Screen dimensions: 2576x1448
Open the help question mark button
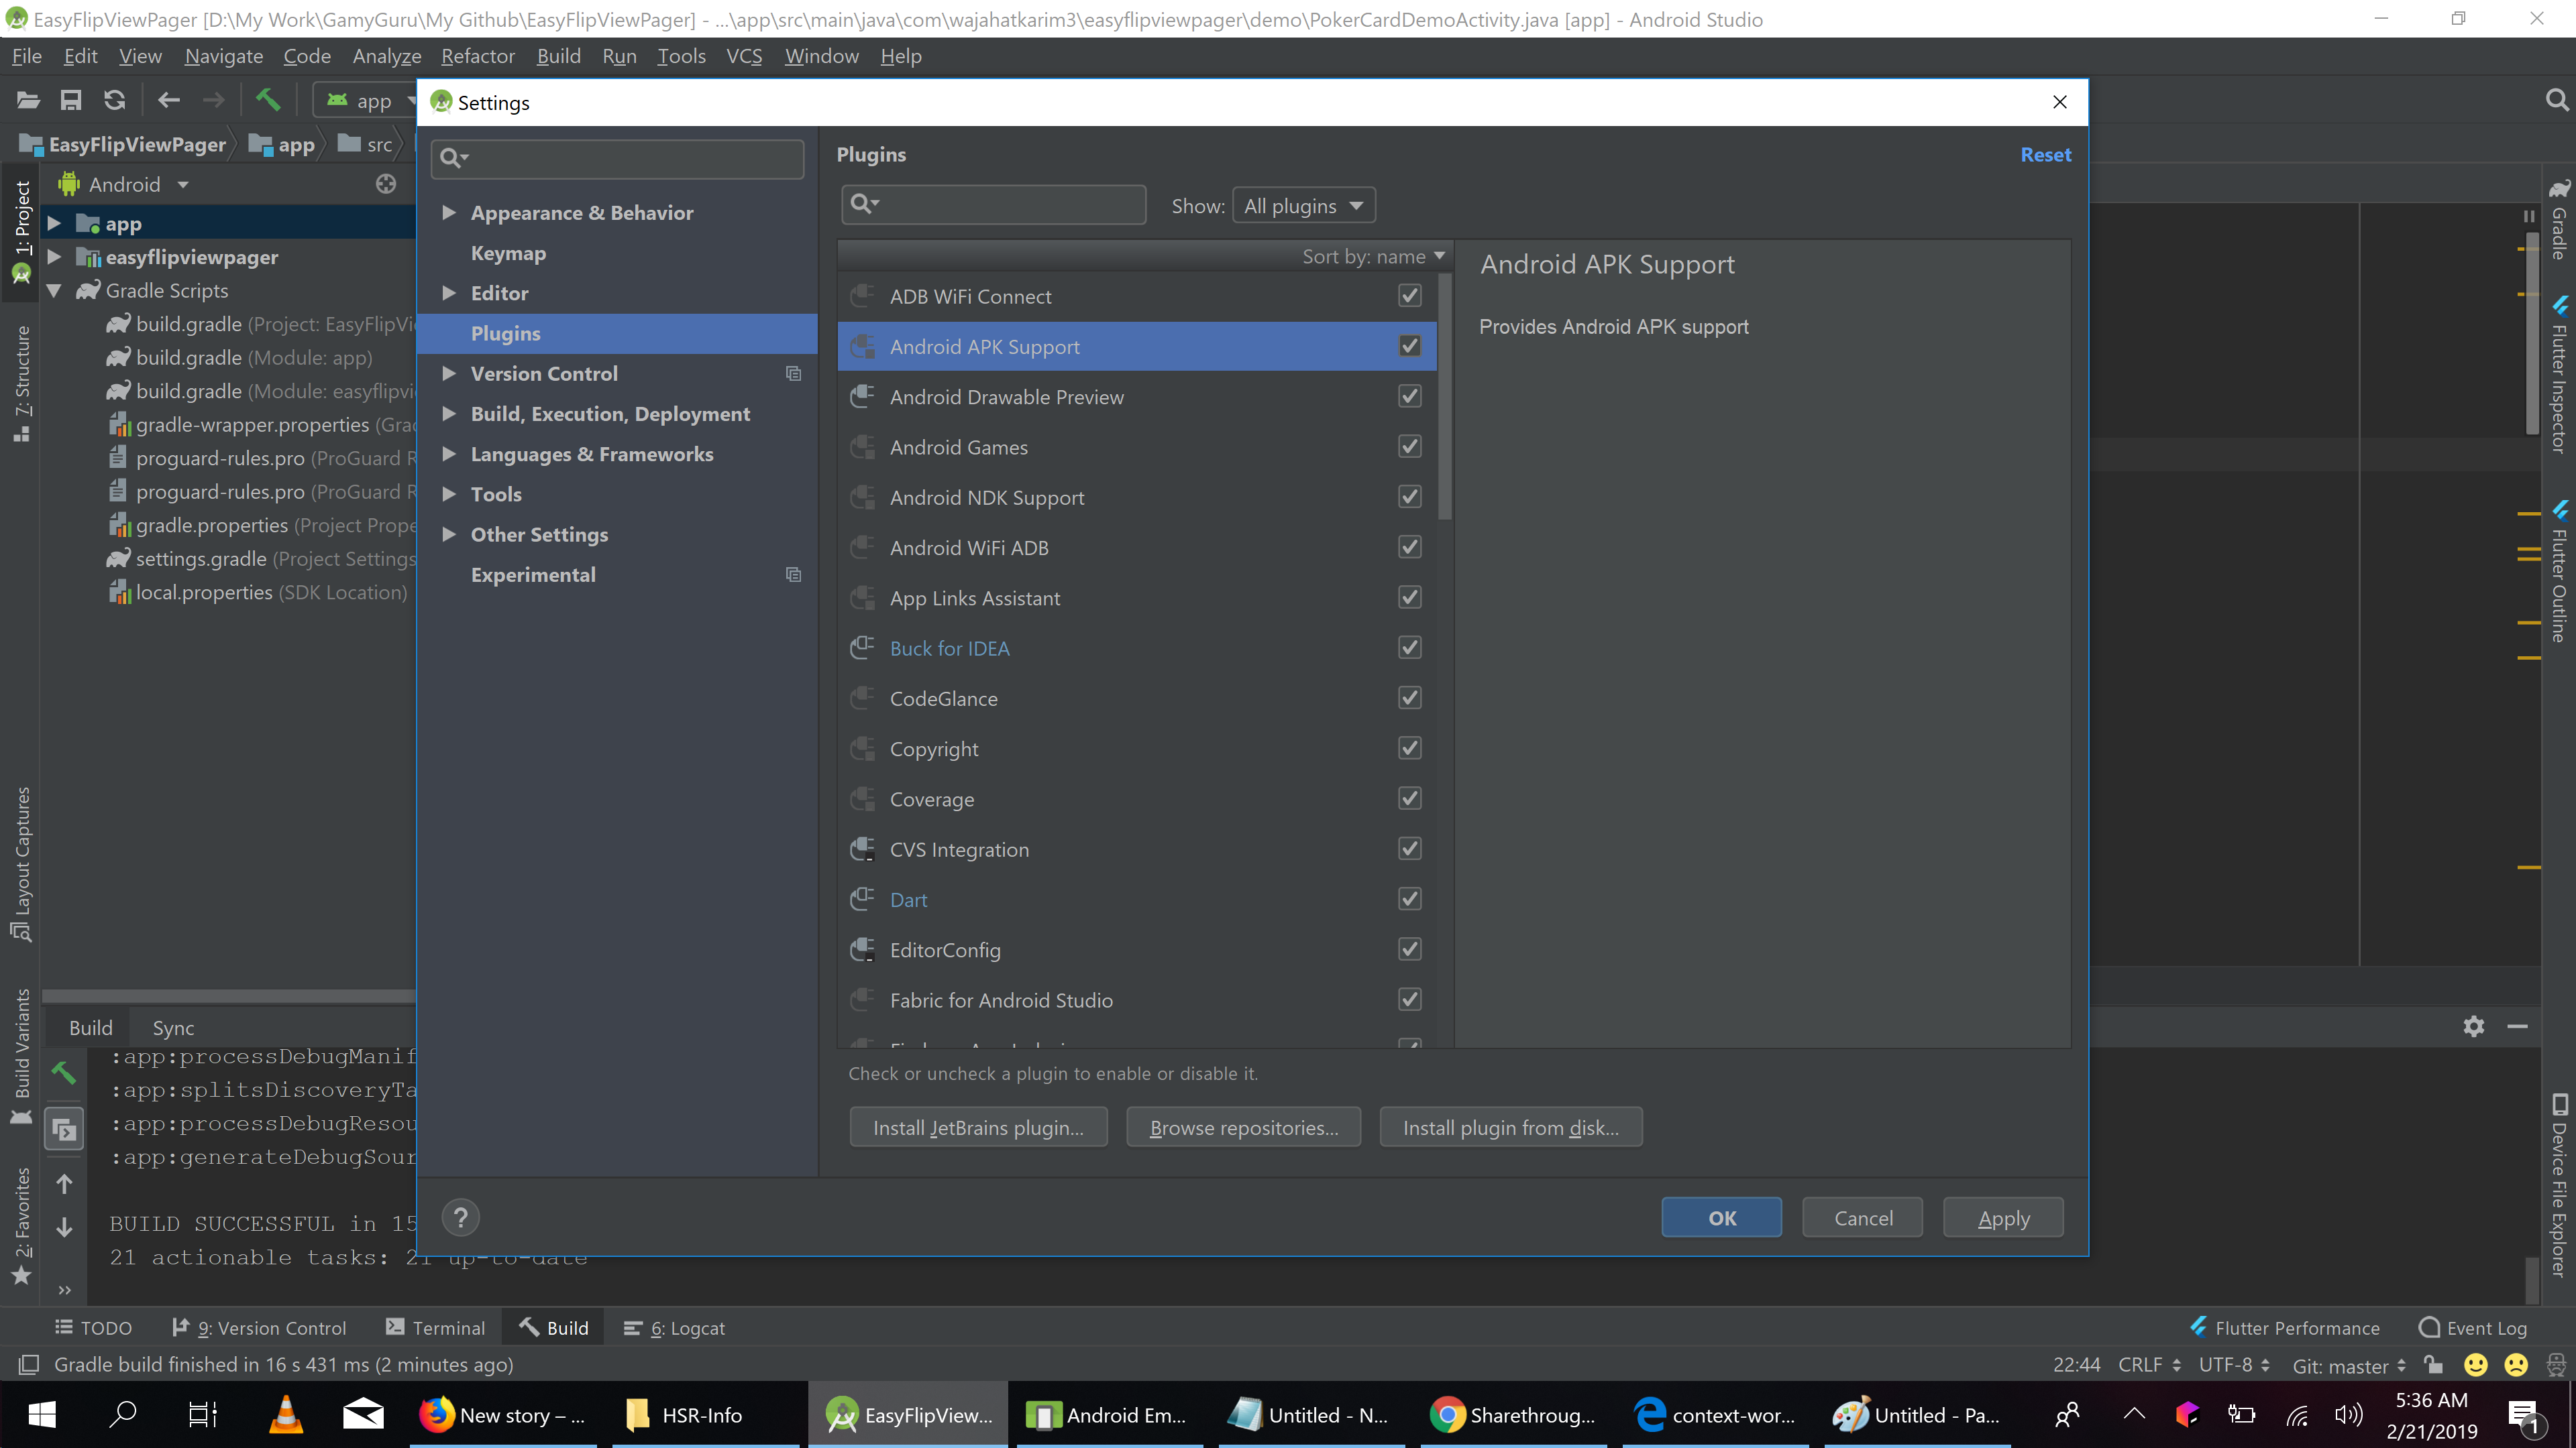coord(461,1217)
